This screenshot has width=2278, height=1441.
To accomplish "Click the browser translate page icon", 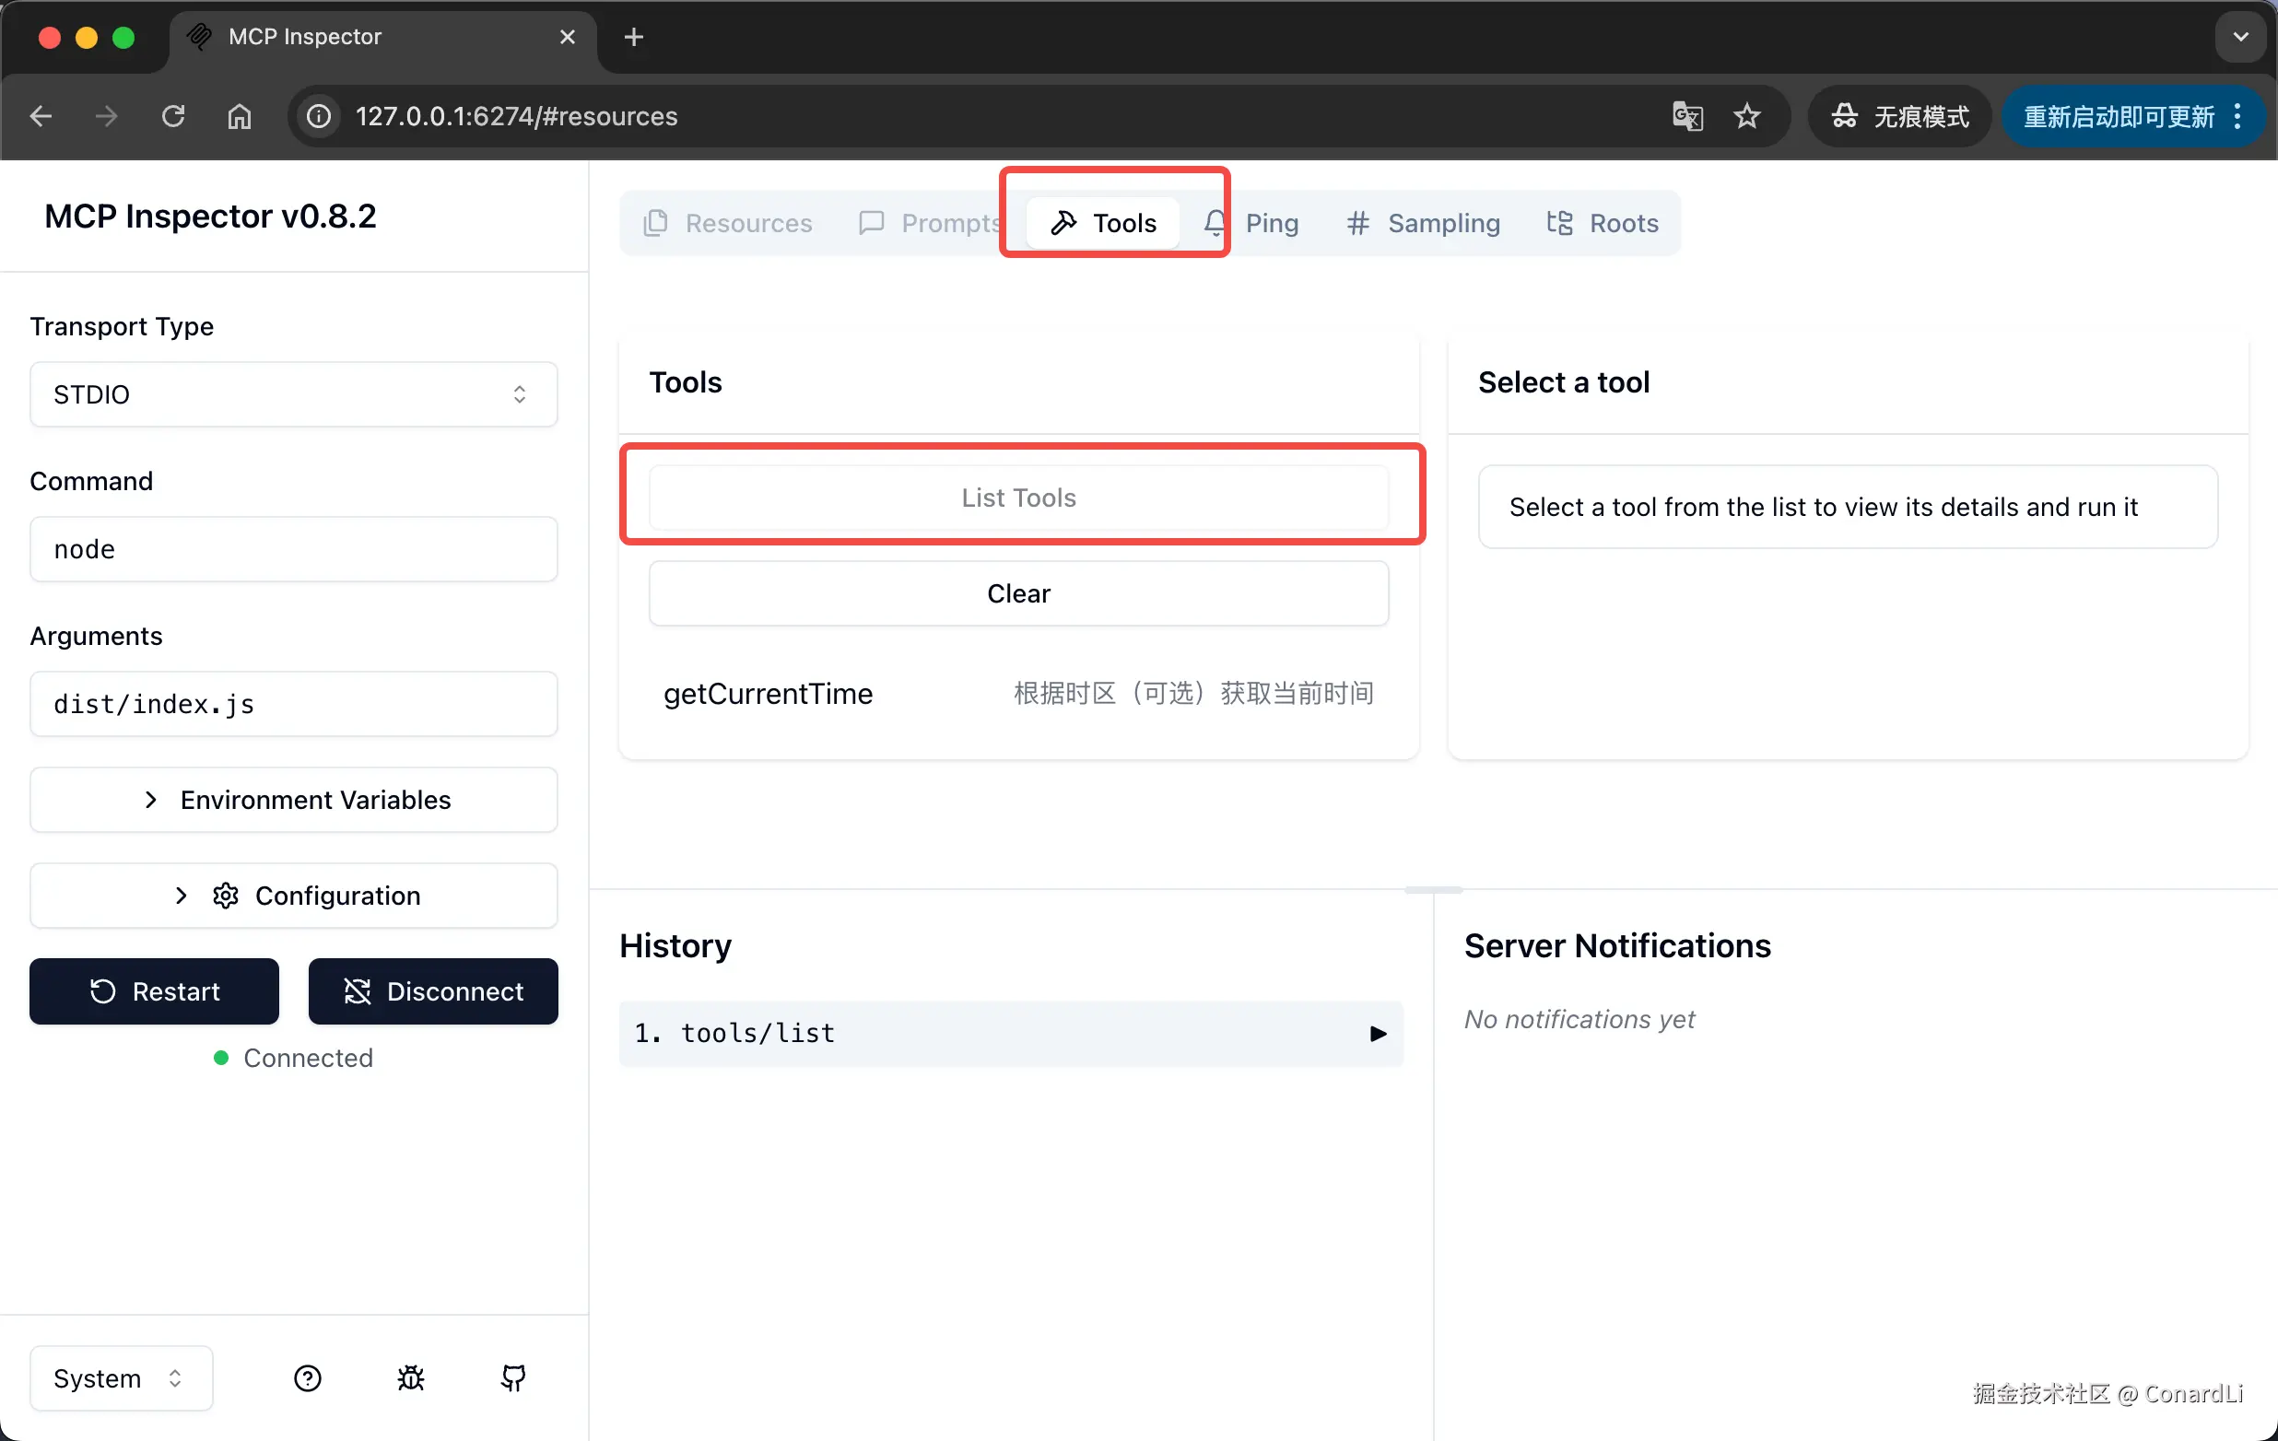I will [1687, 116].
